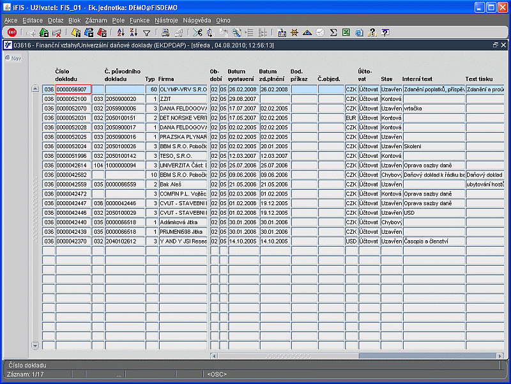Screen dimensions: 511x384
Task: Open the Funkce menu
Action: pos(139,20)
